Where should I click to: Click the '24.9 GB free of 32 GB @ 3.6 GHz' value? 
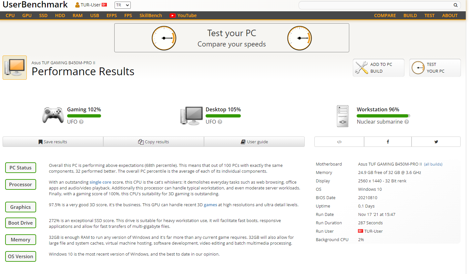click(x=390, y=173)
